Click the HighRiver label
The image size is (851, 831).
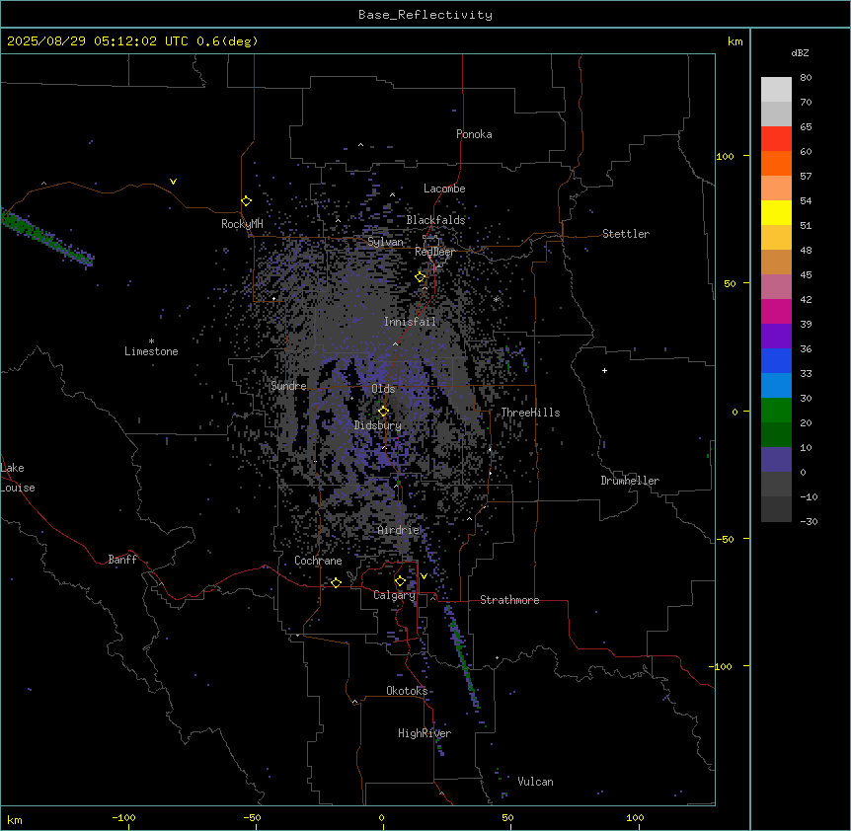coord(425,733)
